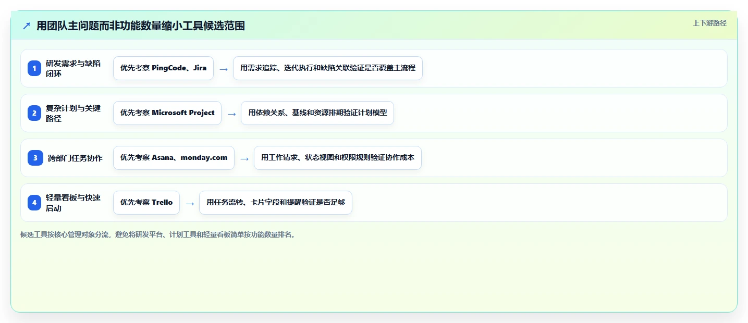748x323 pixels.
Task: Click the number 2 badge
Action: (34, 113)
